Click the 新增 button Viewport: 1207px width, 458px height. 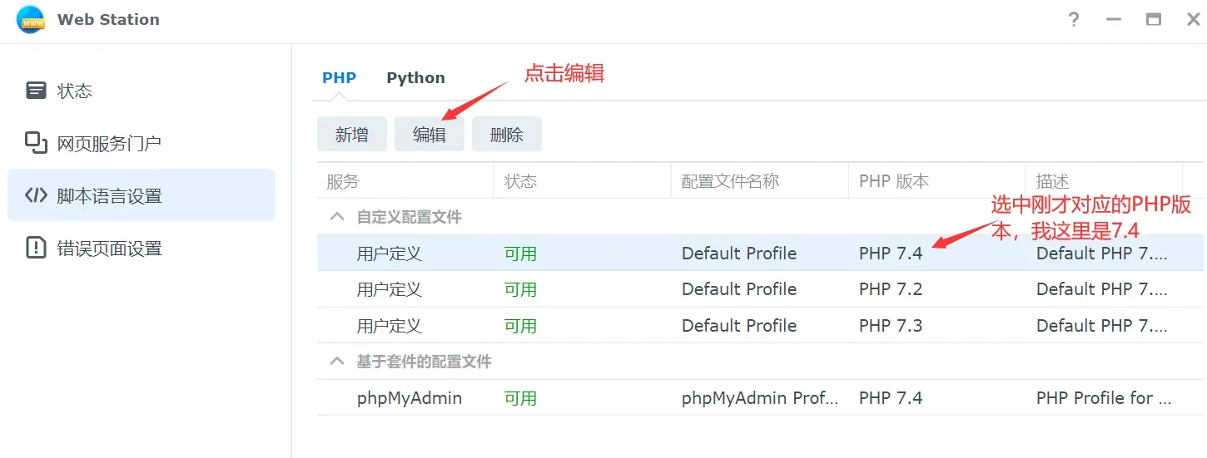coord(352,134)
